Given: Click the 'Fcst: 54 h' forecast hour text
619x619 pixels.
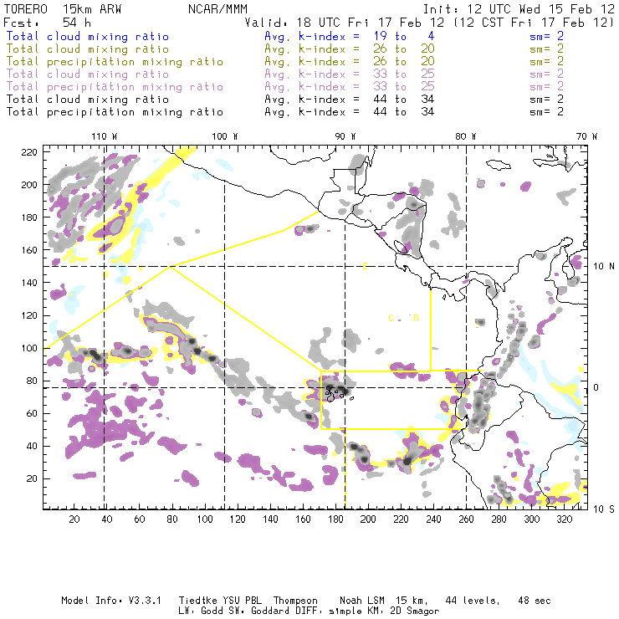Looking at the screenshot, I should (47, 22).
